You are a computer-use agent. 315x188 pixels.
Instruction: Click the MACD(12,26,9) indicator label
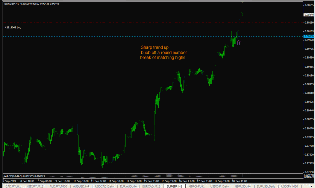tap(25, 176)
